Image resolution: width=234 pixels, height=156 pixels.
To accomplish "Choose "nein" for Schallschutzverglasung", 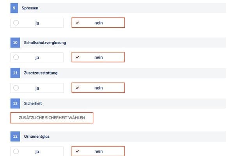I will tap(98, 57).
